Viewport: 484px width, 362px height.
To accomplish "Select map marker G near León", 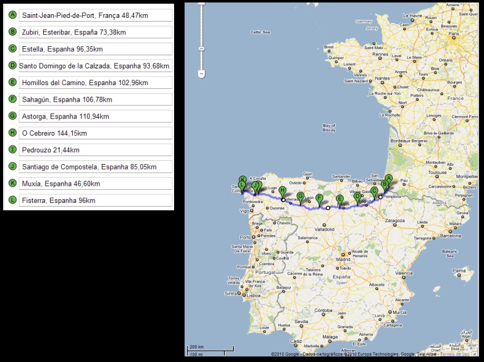I will coord(301,196).
